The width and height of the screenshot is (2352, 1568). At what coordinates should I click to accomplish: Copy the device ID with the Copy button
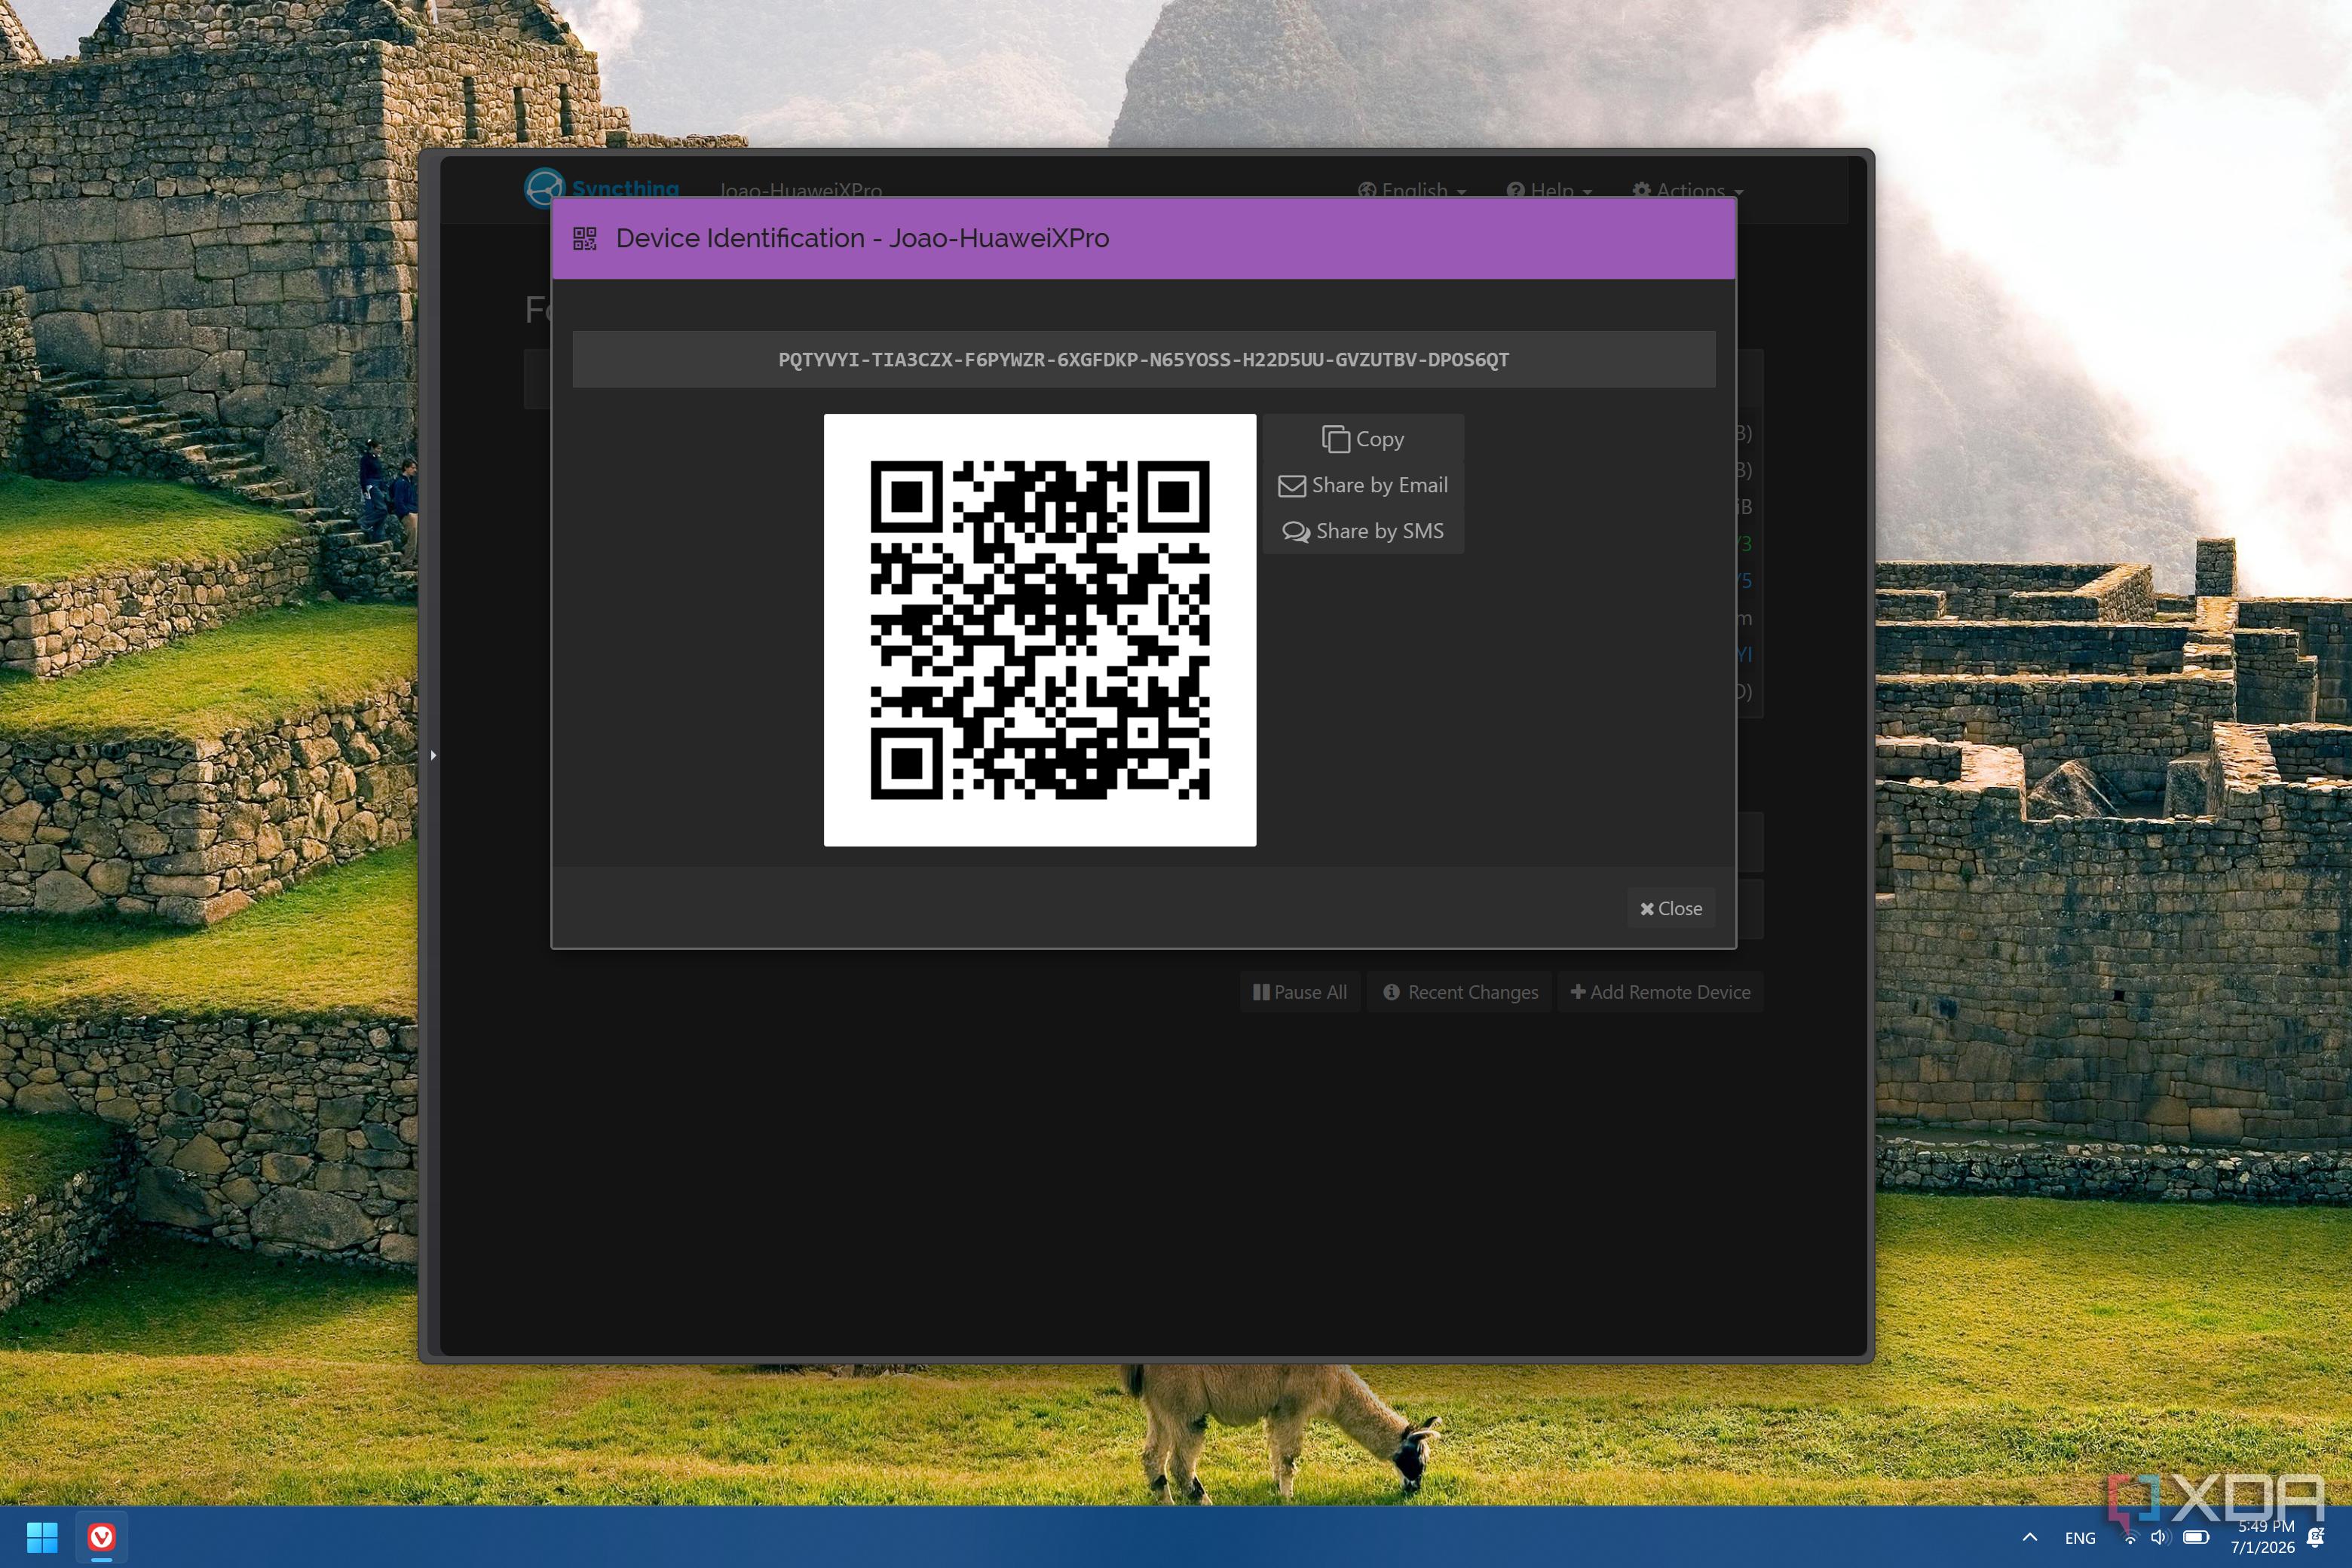pyautogui.click(x=1363, y=439)
